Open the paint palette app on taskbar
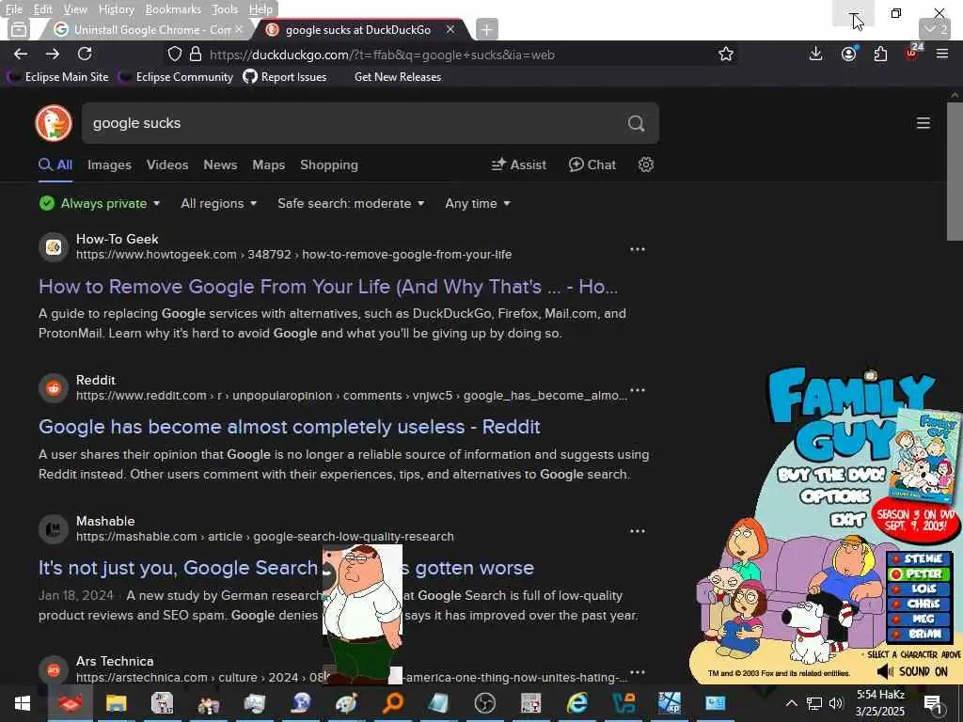This screenshot has height=722, width=963. (347, 703)
